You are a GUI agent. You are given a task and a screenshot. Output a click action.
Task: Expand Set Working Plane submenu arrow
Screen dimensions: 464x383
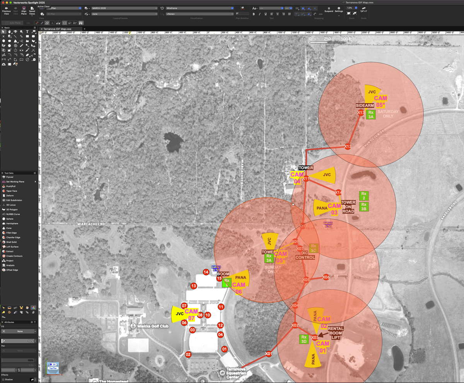35,182
